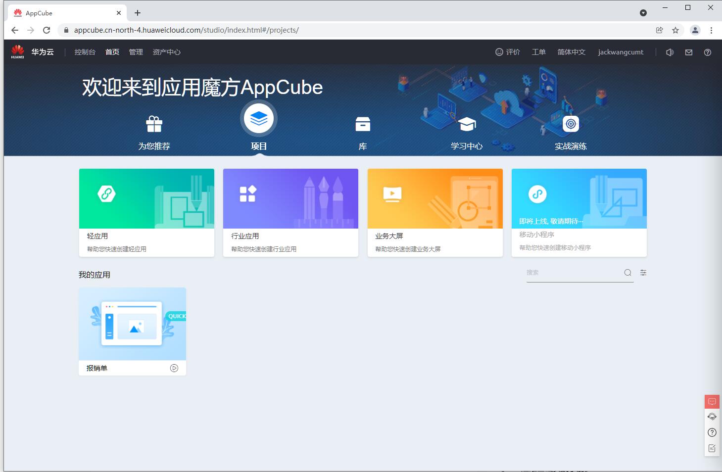Open the red feedback chat icon
This screenshot has width=722, height=472.
[712, 402]
